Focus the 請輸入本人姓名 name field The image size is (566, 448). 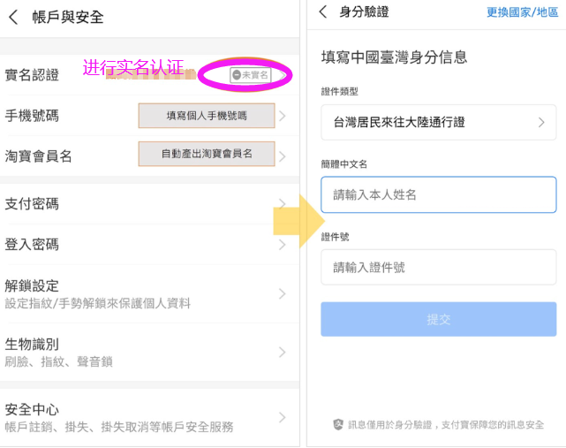(438, 194)
